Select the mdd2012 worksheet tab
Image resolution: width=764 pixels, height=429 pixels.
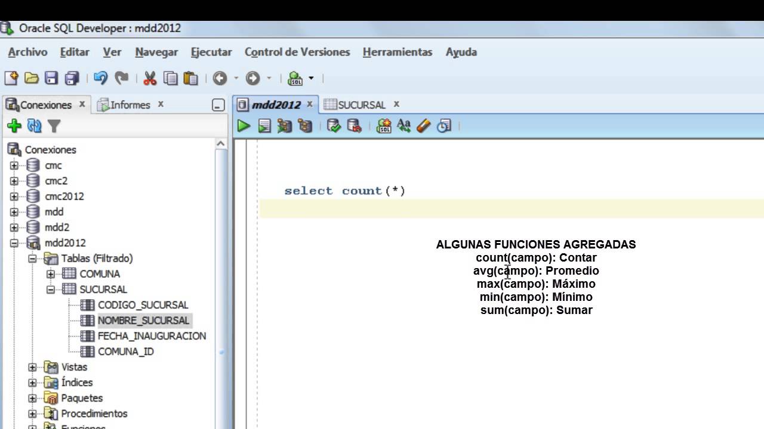click(x=276, y=105)
